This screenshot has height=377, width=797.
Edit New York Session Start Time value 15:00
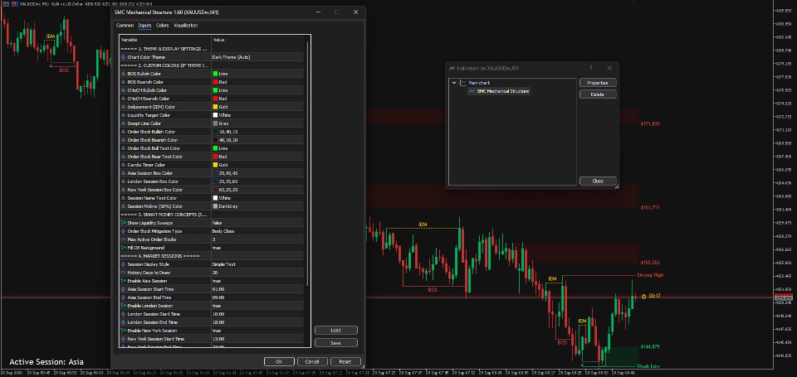pyautogui.click(x=257, y=339)
